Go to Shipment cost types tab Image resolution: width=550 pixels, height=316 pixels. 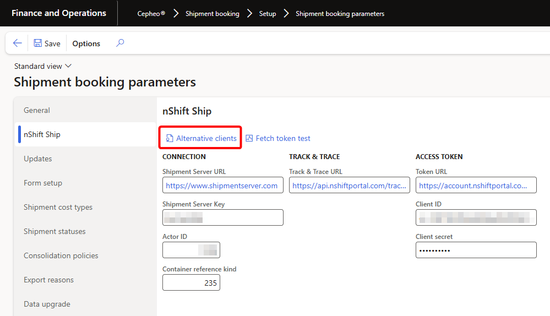click(x=58, y=207)
